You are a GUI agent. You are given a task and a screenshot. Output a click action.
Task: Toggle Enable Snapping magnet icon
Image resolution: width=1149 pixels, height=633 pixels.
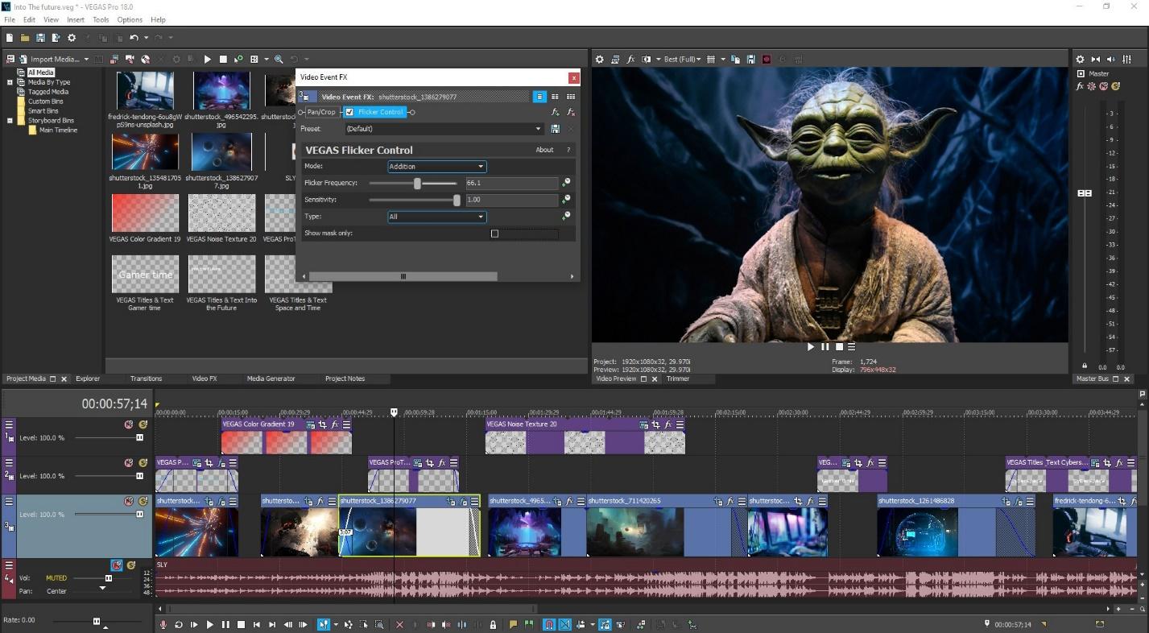point(549,624)
